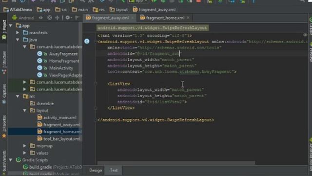Click the Scroll from Source crosshair icon
Viewport: 312px width, 176px height.
[x=50, y=18]
